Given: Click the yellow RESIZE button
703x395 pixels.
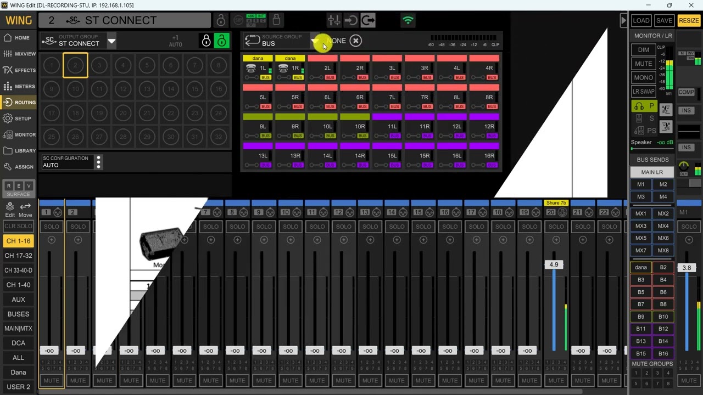Looking at the screenshot, I should (689, 21).
